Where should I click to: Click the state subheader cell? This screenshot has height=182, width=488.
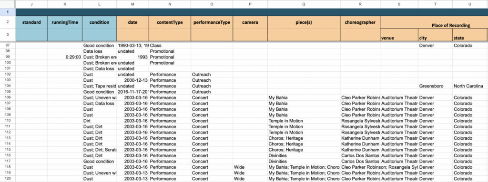click(x=469, y=35)
